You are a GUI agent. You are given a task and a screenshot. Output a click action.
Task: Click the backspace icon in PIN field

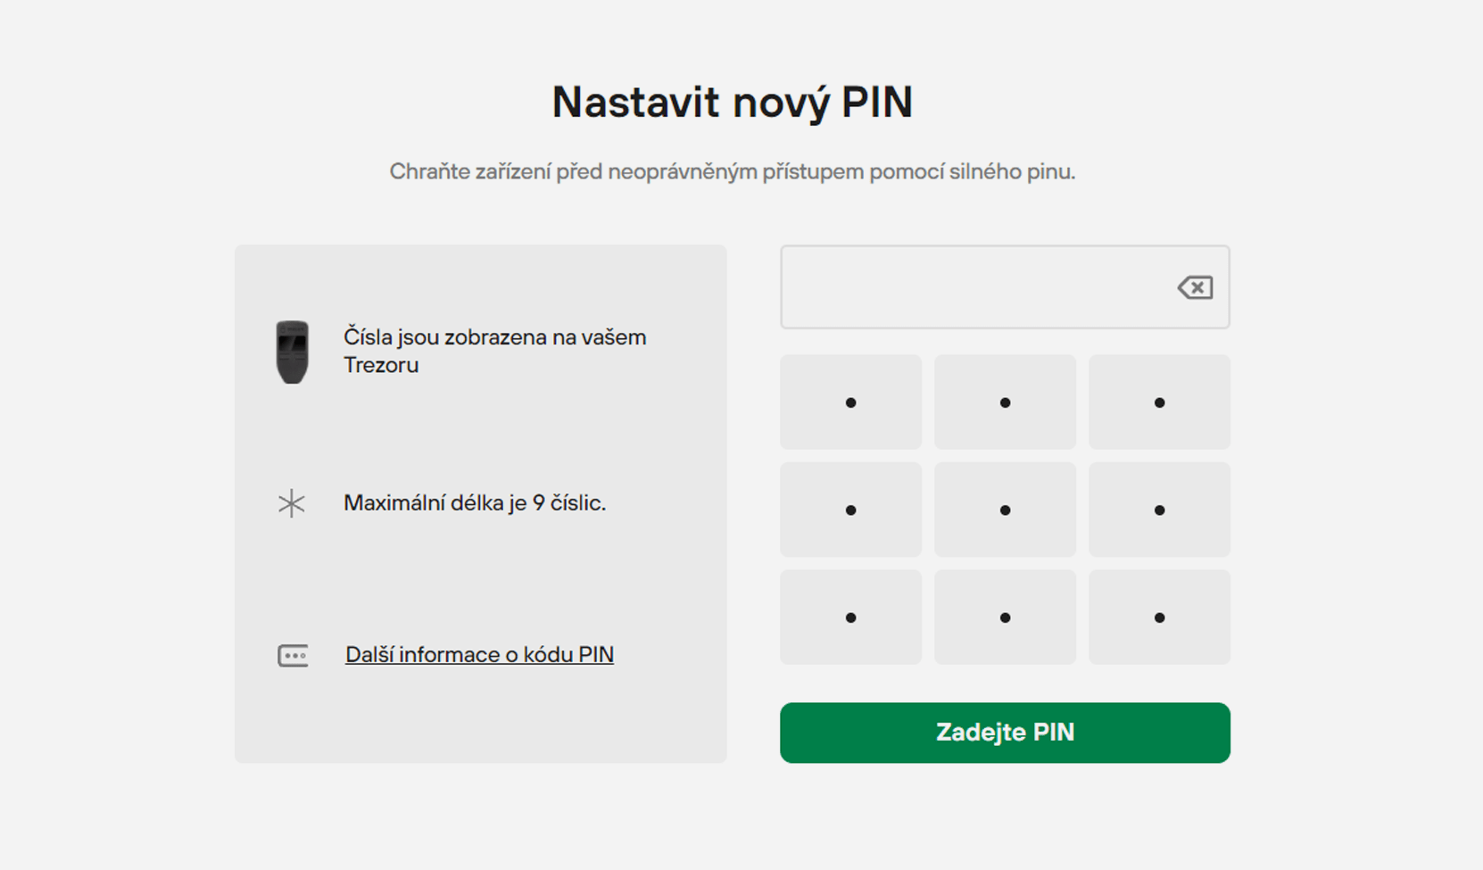click(1195, 287)
